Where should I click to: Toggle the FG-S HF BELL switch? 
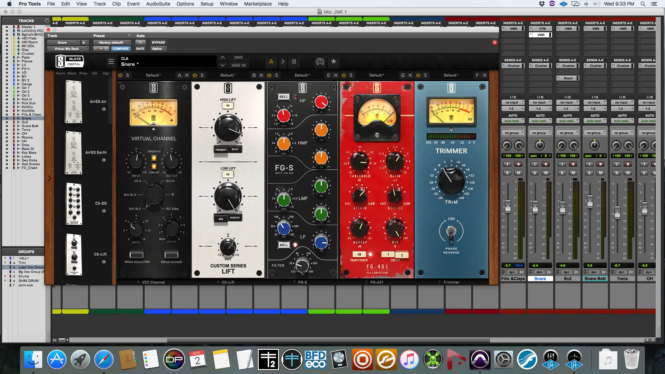click(284, 97)
